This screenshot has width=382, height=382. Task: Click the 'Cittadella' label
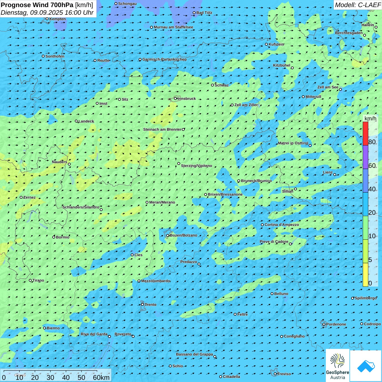(x=232, y=377)
